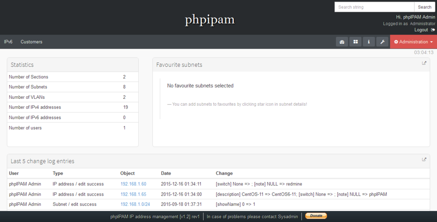Click the '[showName] 0 => 1' change text

[x=236, y=204]
